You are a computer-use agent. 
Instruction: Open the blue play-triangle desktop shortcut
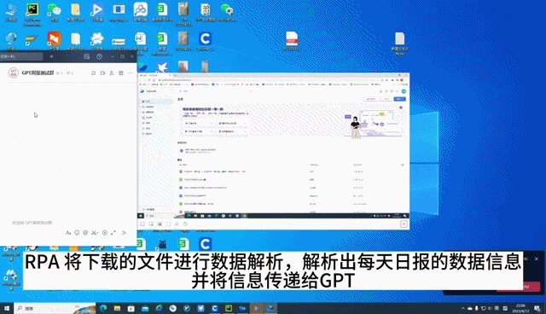click(x=97, y=12)
